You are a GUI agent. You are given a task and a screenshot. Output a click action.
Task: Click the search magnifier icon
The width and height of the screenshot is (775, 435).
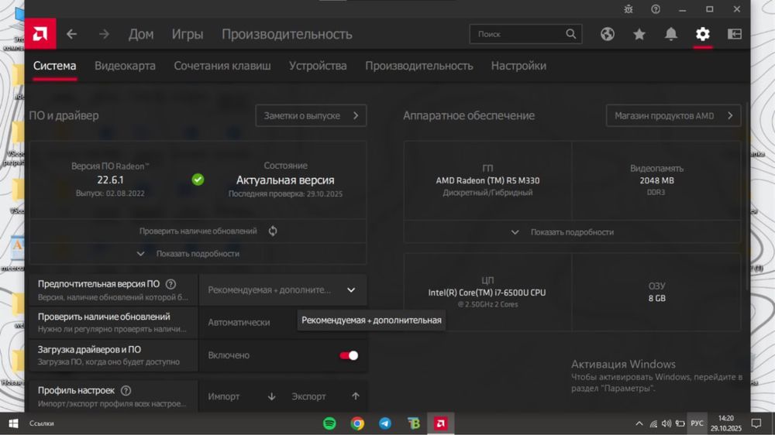(x=571, y=33)
